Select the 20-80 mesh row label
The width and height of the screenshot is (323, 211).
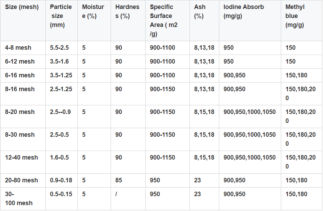(21, 180)
